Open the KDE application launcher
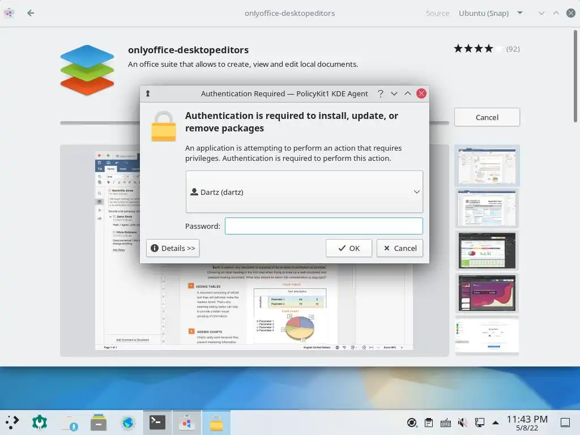580x435 pixels. click(x=12, y=423)
